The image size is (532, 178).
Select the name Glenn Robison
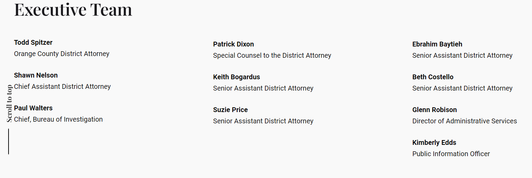point(434,110)
